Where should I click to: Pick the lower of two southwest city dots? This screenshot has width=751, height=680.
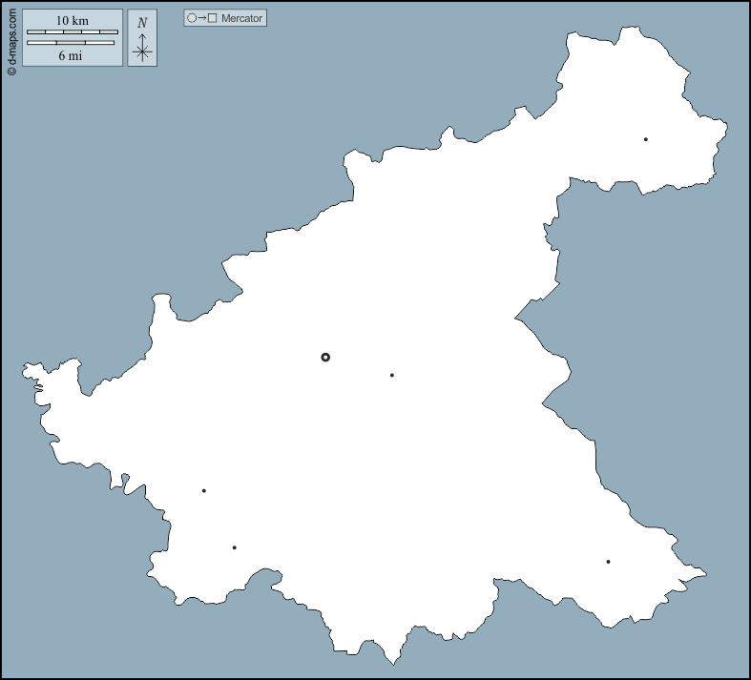234,547
